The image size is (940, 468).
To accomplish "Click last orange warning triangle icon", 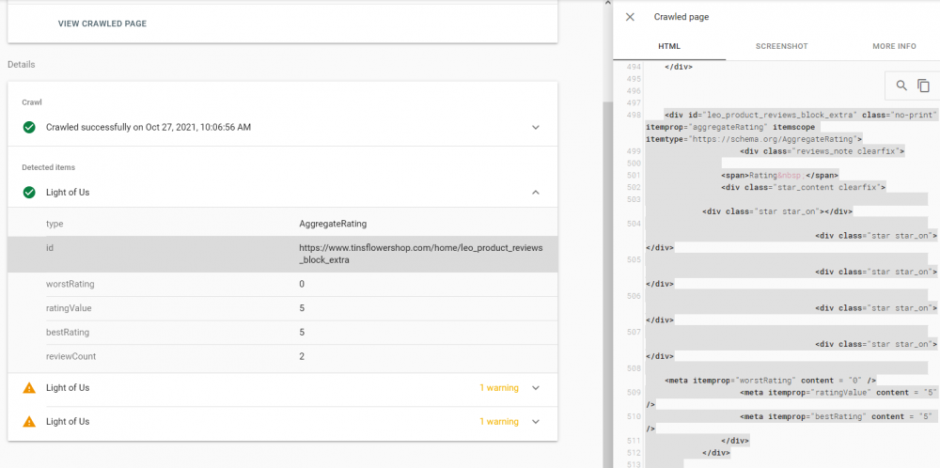I will [29, 422].
